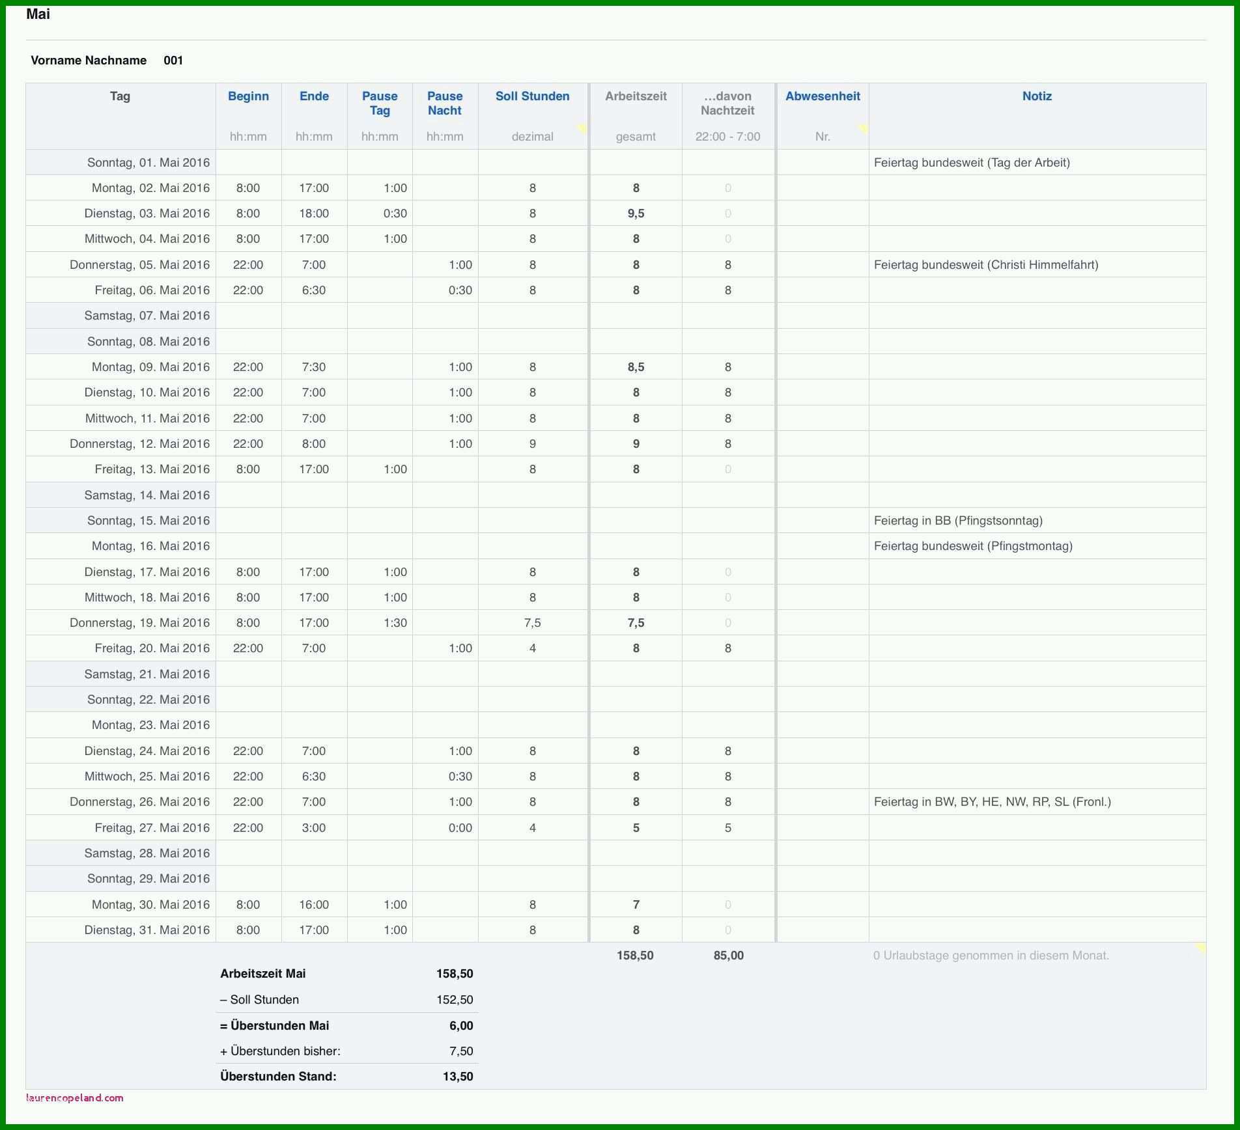Click Ende 18:00 for Dienstag, 03. Mai

(314, 214)
